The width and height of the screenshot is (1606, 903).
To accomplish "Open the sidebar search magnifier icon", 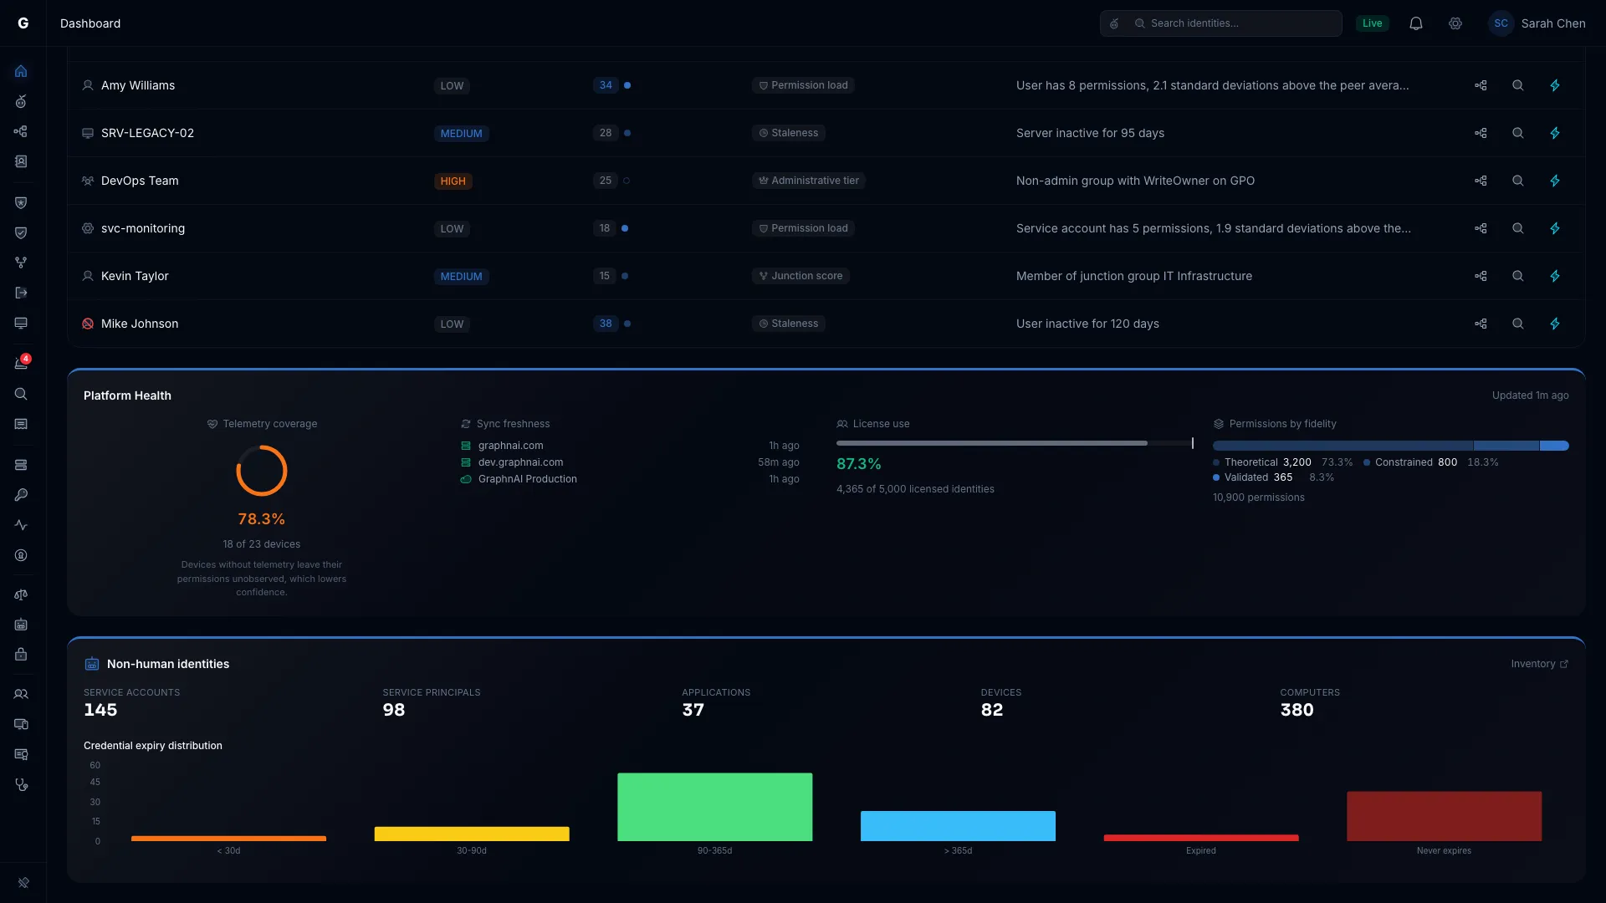I will pos(21,394).
